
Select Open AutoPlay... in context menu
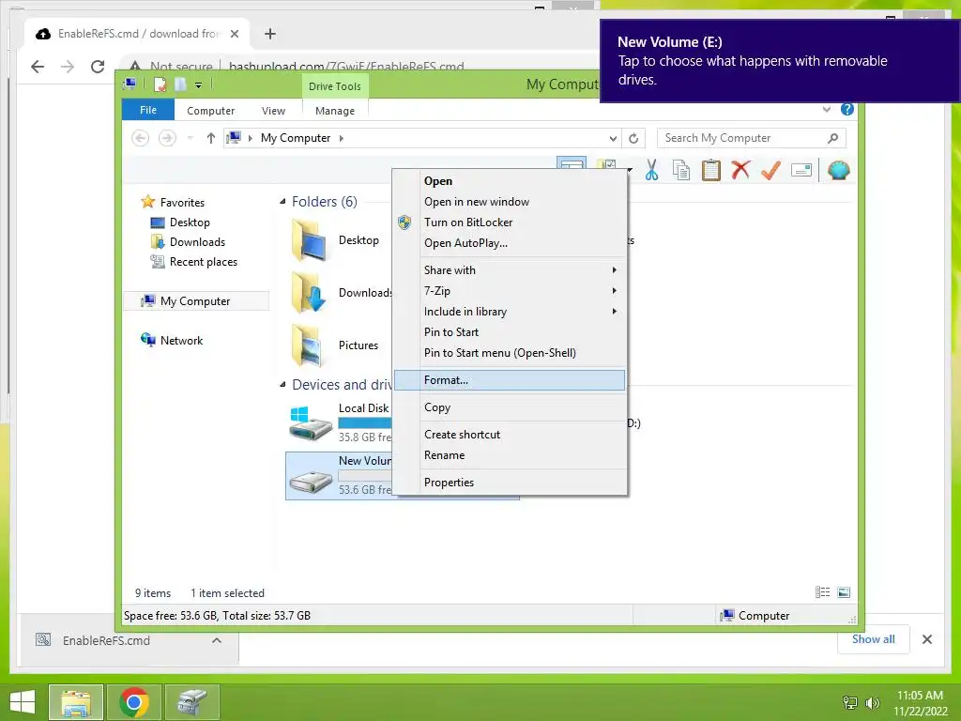point(510,243)
